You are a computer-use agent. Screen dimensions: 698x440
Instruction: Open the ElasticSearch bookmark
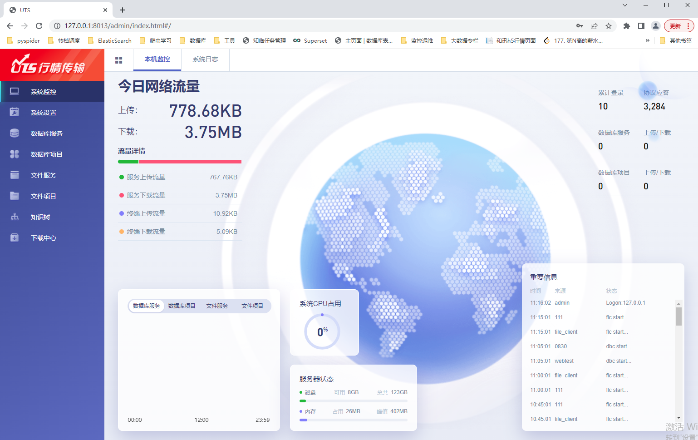click(x=110, y=40)
